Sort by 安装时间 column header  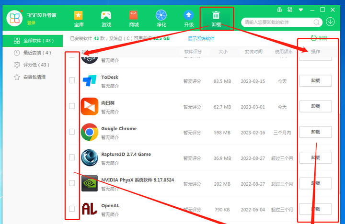click(x=253, y=52)
